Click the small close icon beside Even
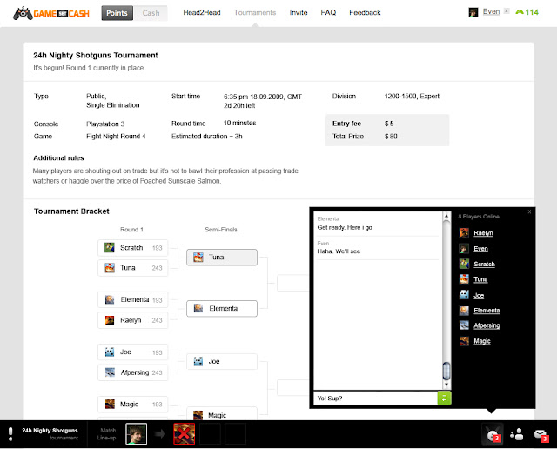 click(x=507, y=11)
